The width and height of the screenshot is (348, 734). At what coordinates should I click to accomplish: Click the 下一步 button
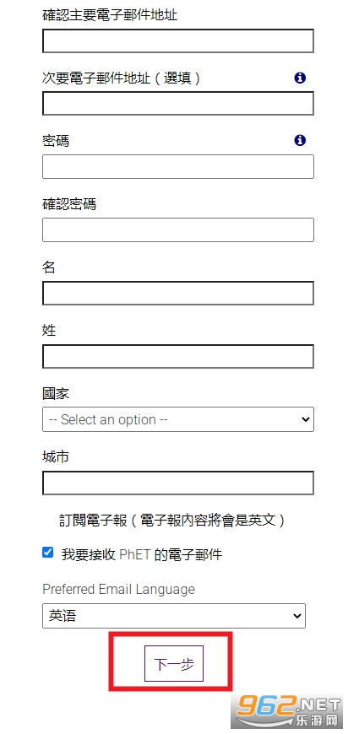pyautogui.click(x=174, y=664)
